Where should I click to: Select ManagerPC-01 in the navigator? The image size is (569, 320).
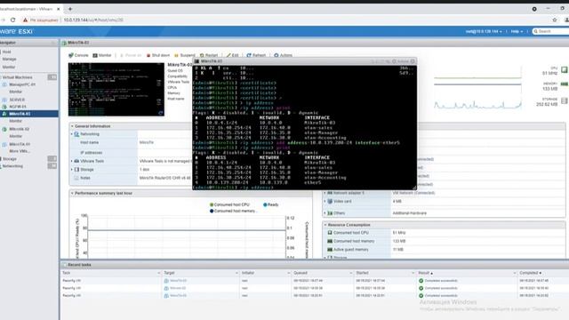click(22, 84)
